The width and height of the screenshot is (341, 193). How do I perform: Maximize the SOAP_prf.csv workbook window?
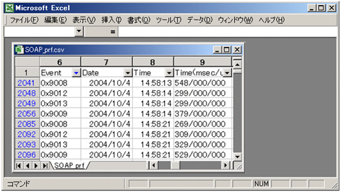point(226,50)
